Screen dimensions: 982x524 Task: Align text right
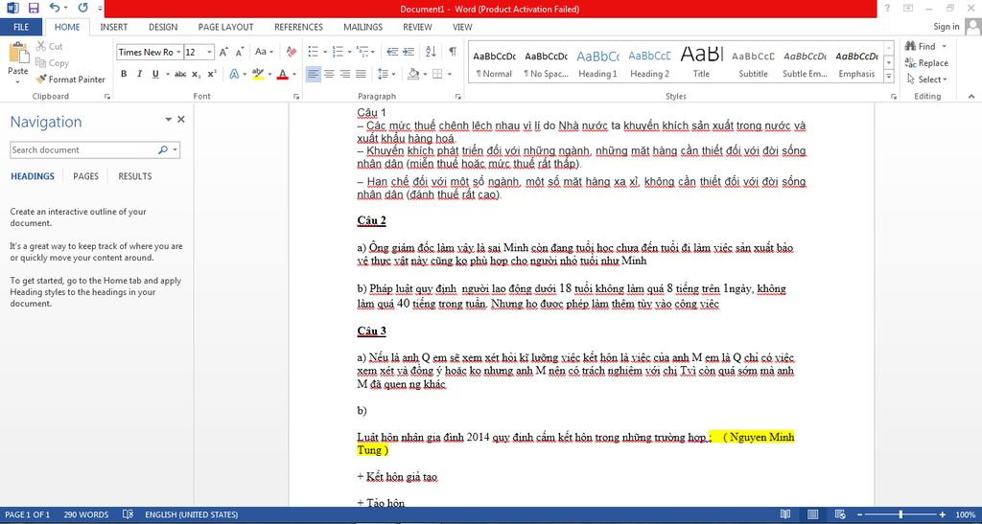pos(344,74)
